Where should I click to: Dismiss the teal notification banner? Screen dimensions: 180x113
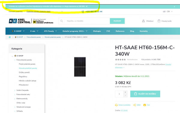pyautogui.click(x=174, y=7)
